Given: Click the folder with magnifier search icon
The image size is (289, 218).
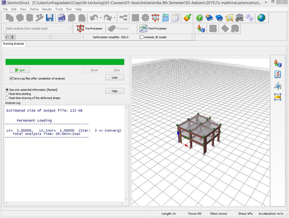Looking at the screenshot, I should [229, 18].
